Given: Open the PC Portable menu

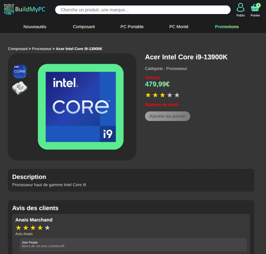Looking at the screenshot, I should click(132, 27).
